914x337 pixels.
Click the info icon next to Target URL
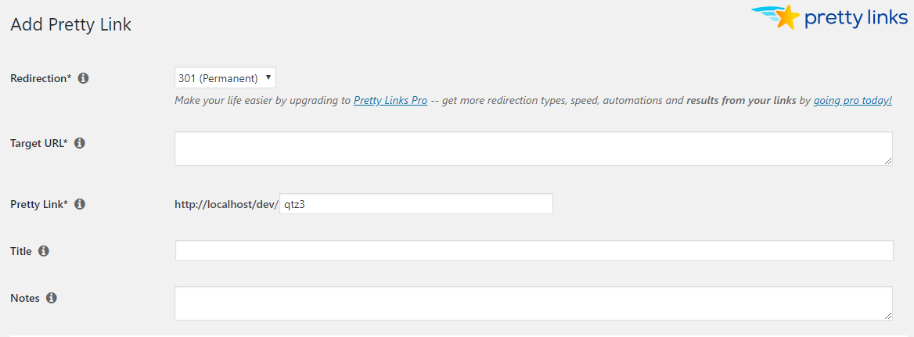click(80, 143)
